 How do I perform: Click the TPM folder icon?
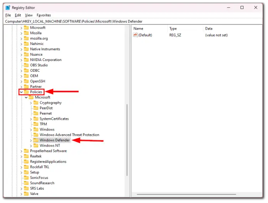point(36,124)
